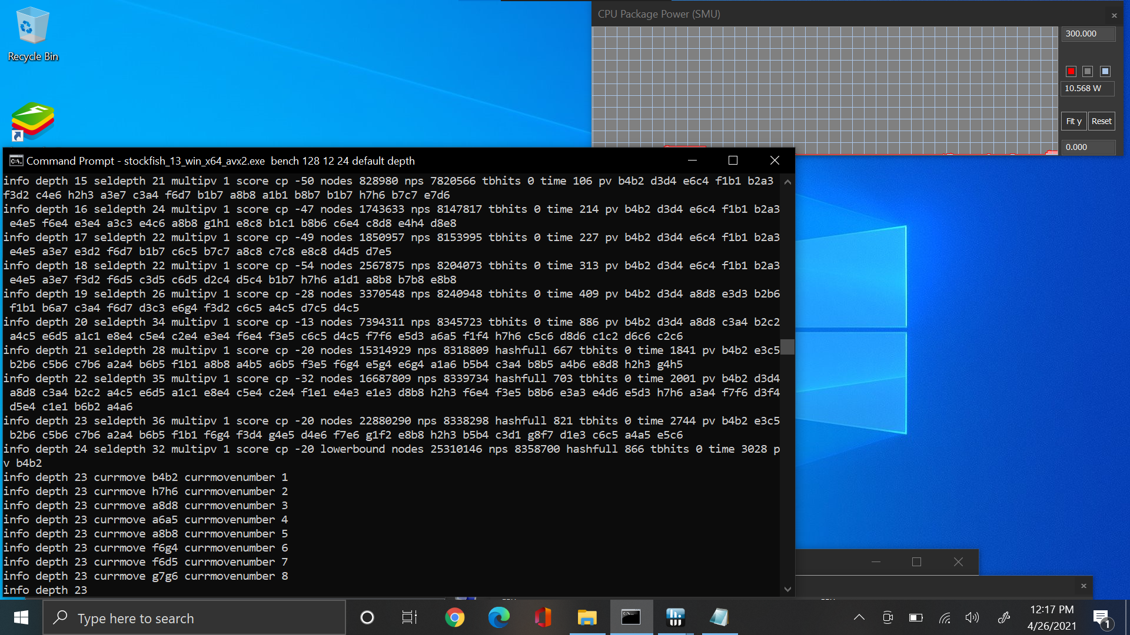Click the Command Prompt scroll down arrow

tap(787, 589)
